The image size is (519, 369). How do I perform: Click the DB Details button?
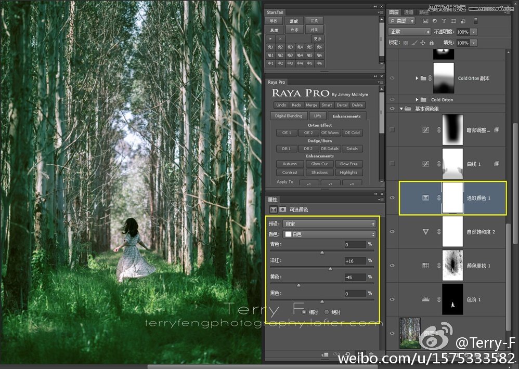coord(330,149)
